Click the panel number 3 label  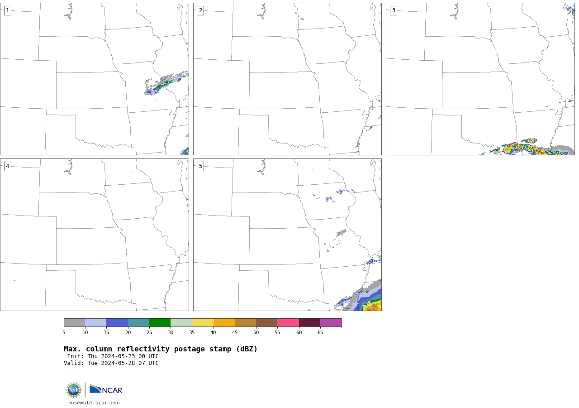[x=393, y=10]
